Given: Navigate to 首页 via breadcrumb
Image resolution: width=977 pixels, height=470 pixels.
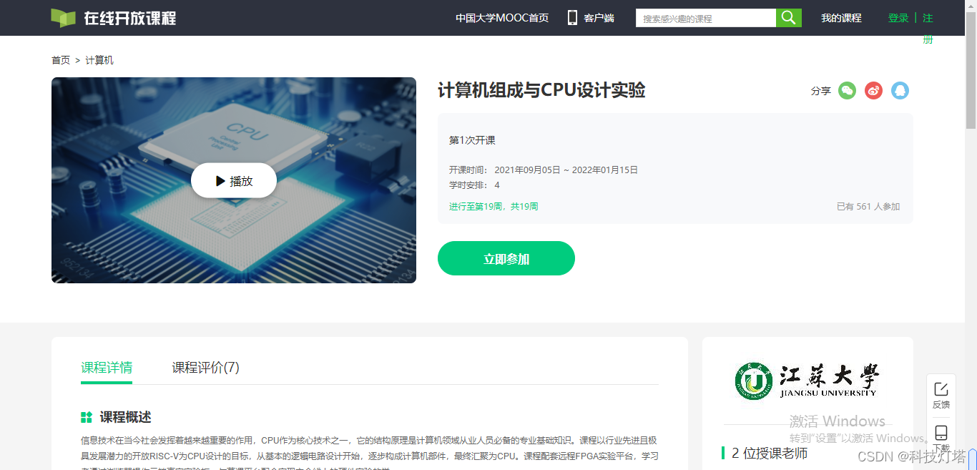Looking at the screenshot, I should click(x=59, y=60).
